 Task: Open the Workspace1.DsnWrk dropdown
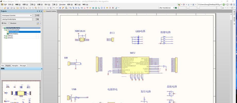tap(31, 15)
